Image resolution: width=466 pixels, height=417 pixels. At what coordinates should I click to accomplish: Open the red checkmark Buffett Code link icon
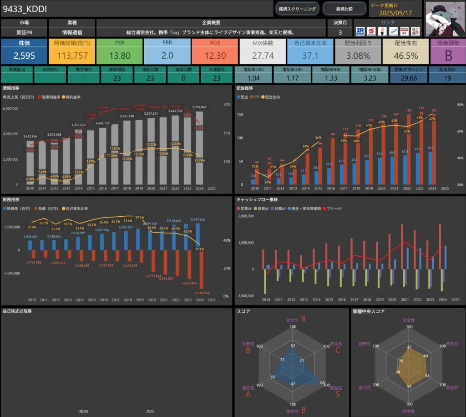371,31
